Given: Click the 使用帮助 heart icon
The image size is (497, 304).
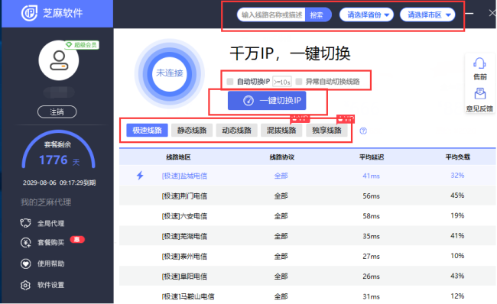Looking at the screenshot, I should (x=26, y=264).
